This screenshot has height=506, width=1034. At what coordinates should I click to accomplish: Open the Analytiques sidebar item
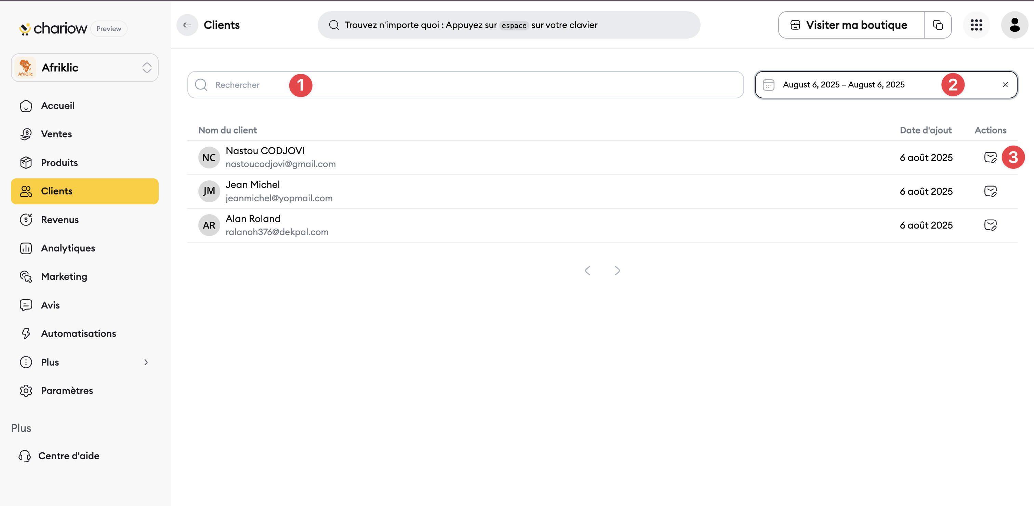(x=68, y=248)
